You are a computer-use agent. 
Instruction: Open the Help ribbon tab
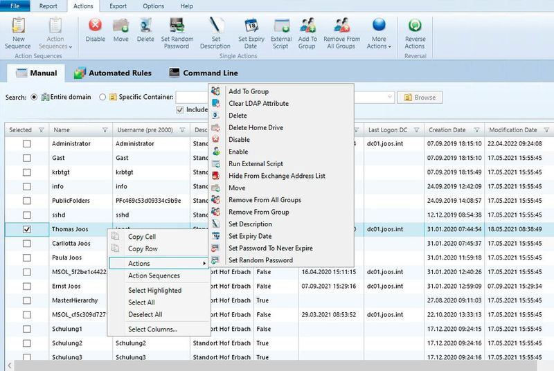click(186, 6)
